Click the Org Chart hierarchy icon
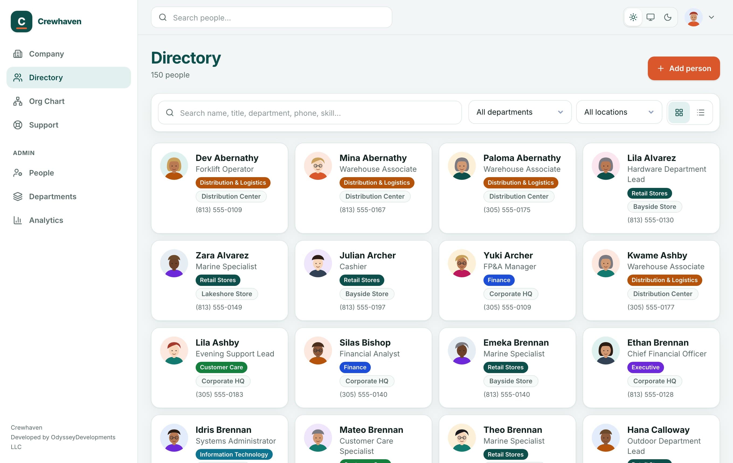733x463 pixels. coord(18,101)
